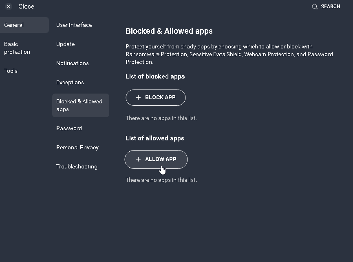Click the plus icon in Allow App
The width and height of the screenshot is (353, 262).
(x=138, y=159)
